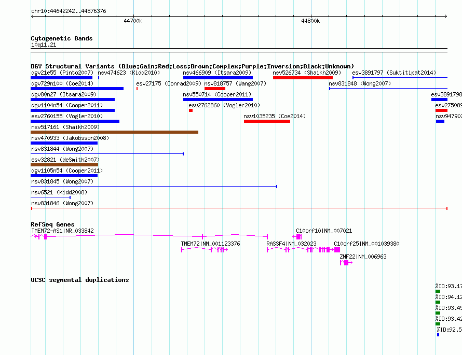462x355 pixels.
Task: Click the red bar under nsv526734
Action: pyautogui.click(x=303, y=78)
